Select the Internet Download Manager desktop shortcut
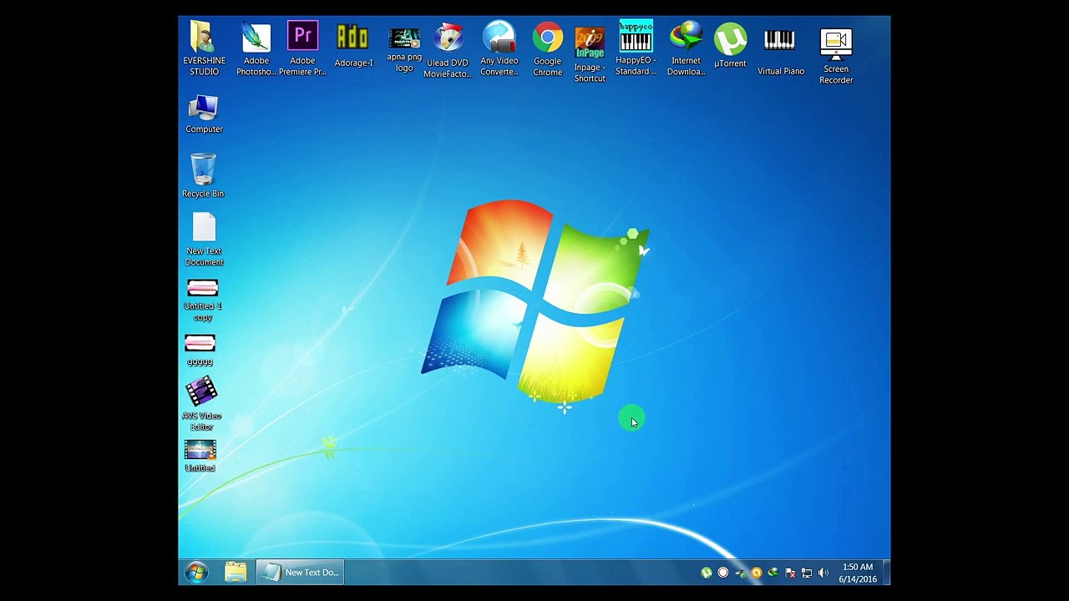This screenshot has width=1069, height=601. [686, 48]
